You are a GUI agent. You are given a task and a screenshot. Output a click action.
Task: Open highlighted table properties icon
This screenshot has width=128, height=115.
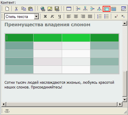coord(107,9)
